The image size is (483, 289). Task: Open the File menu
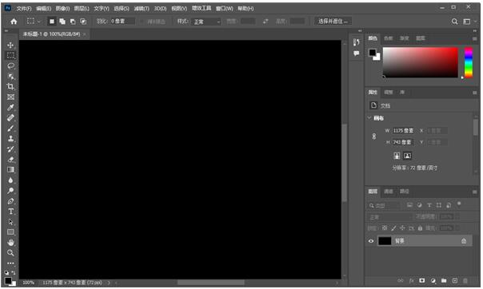24,9
